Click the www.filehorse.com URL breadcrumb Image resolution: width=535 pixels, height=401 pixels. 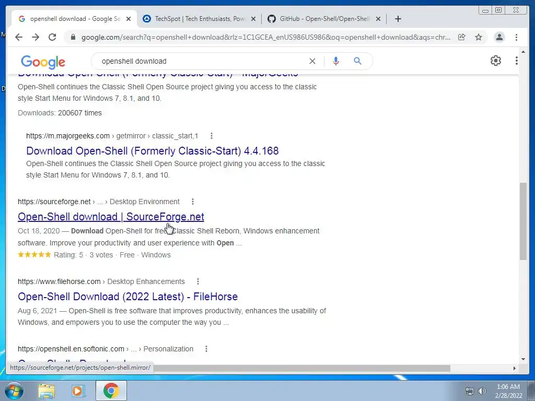click(x=101, y=281)
